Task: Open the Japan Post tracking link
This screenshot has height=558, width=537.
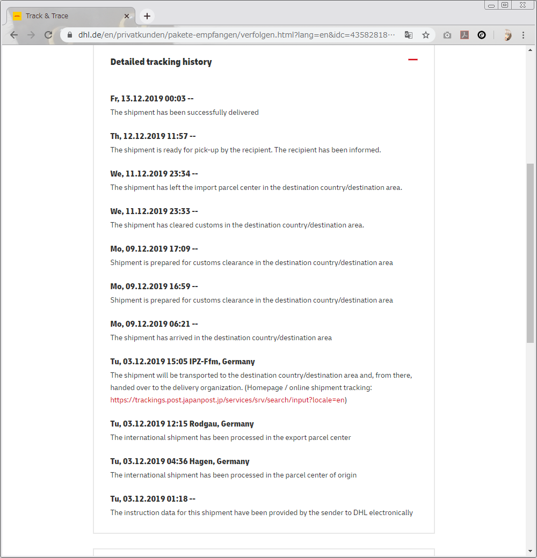Action: pos(227,400)
